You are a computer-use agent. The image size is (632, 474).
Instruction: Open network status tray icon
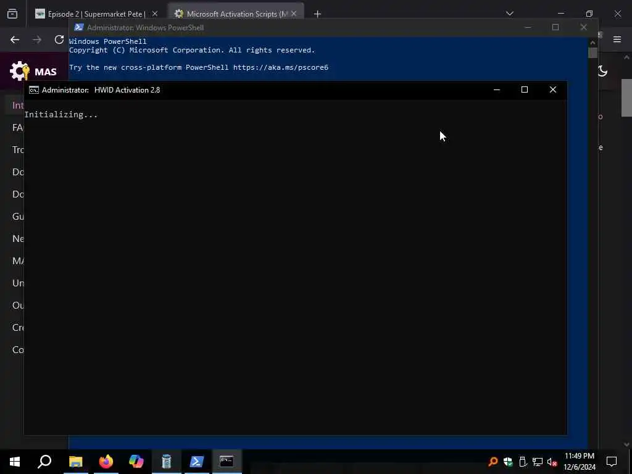coord(538,462)
